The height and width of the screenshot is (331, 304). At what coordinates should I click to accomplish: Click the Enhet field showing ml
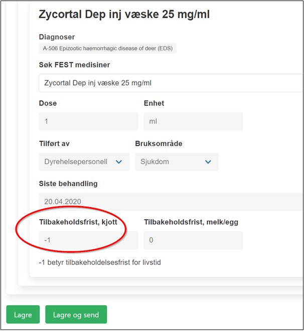click(x=193, y=121)
